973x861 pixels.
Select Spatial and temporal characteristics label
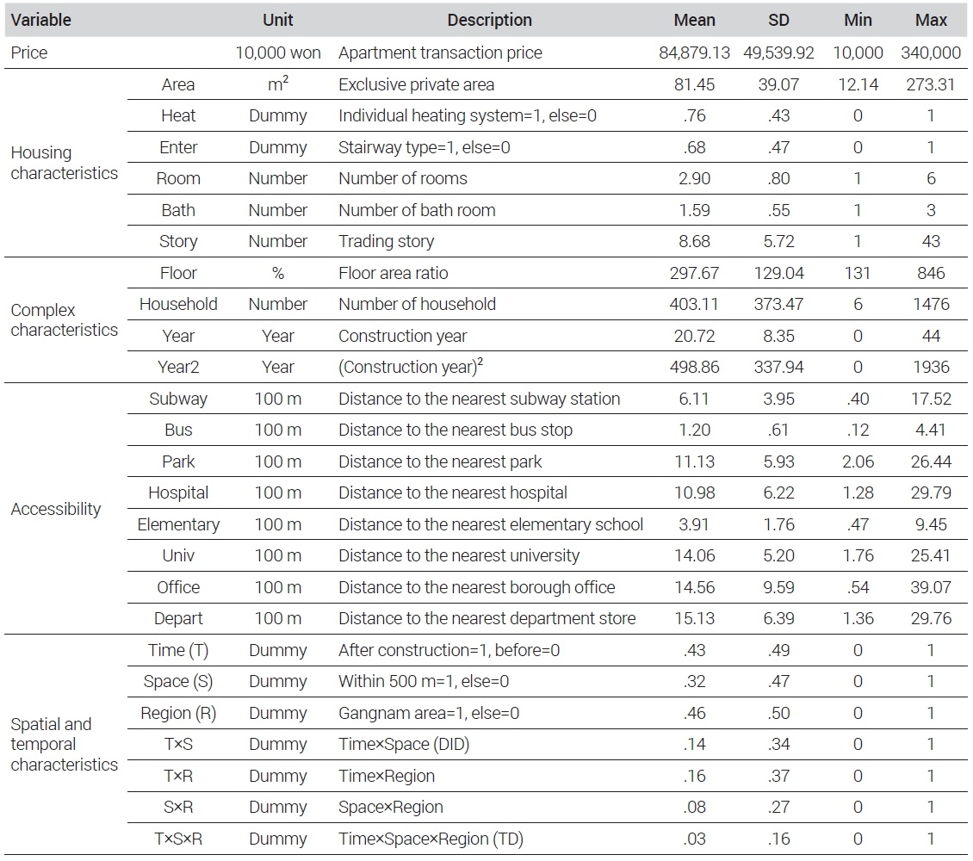[x=64, y=744]
